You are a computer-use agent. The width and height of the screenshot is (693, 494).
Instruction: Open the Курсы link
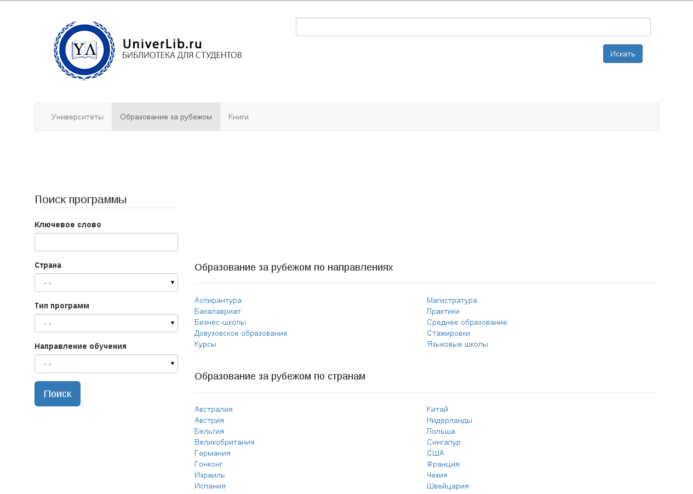205,344
